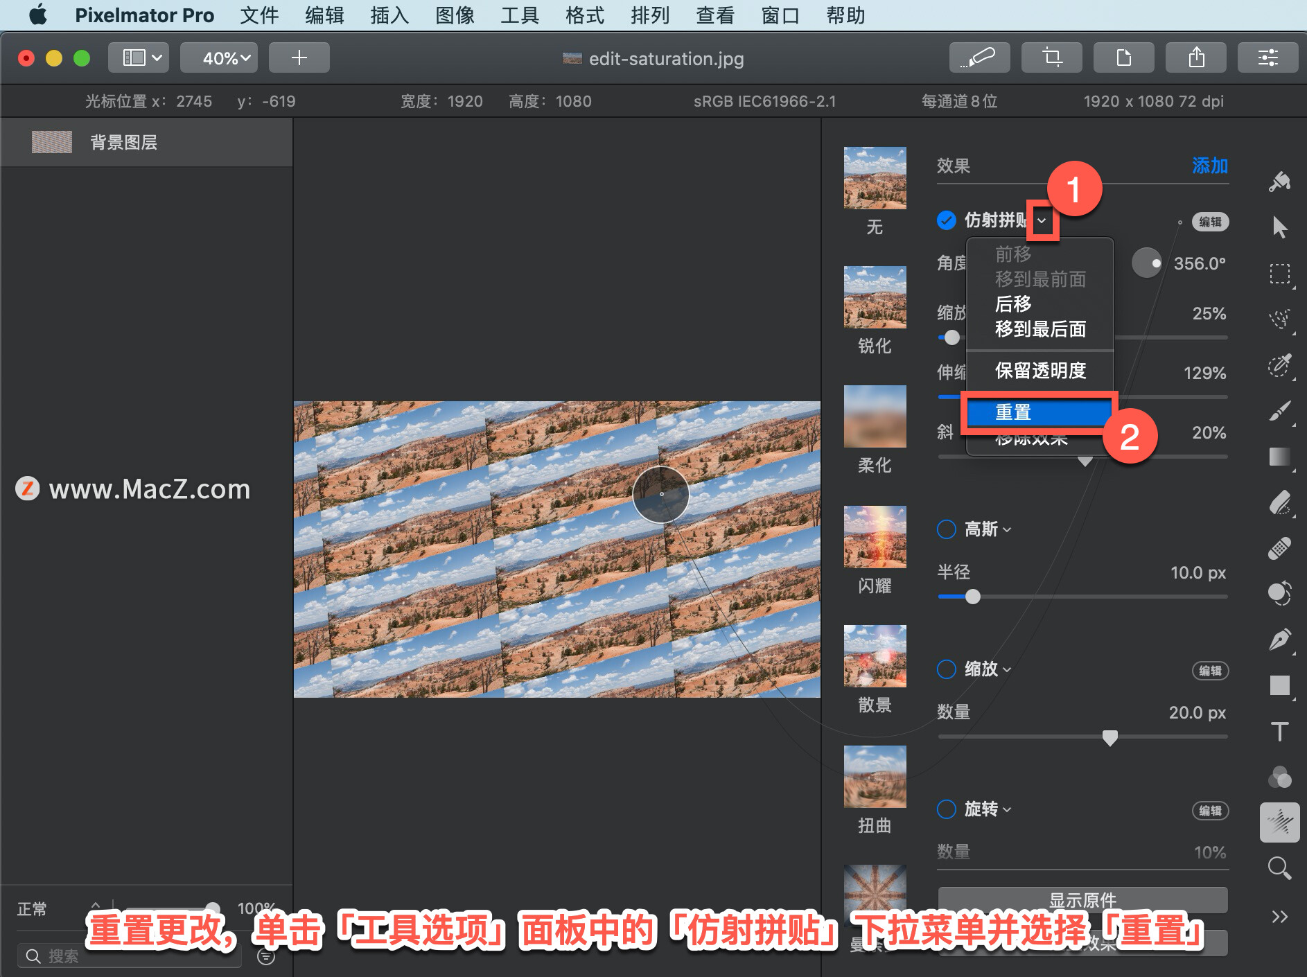Select the Paint brush tool

[x=1279, y=411]
